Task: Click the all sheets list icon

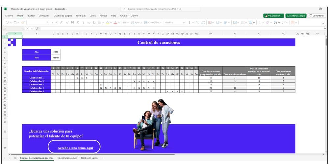Action: point(15,158)
